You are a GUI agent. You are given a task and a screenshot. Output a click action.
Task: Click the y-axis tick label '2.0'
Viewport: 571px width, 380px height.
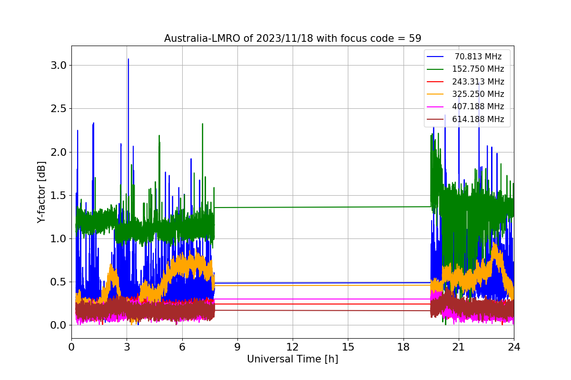pyautogui.click(x=59, y=152)
